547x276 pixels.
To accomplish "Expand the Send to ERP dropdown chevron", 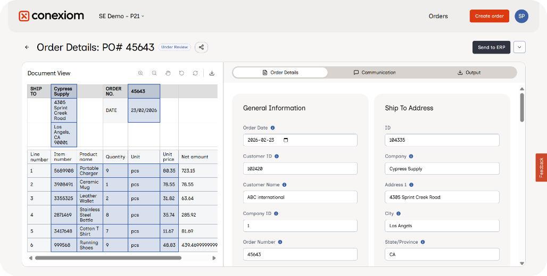I will pos(519,47).
